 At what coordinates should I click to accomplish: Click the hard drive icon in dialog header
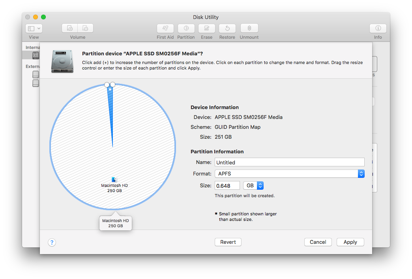(x=62, y=61)
